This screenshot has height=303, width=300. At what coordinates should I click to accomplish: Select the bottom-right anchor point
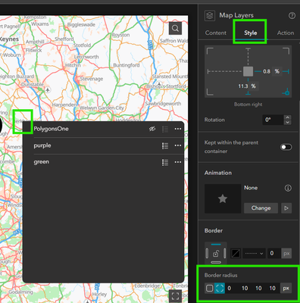tap(286, 92)
